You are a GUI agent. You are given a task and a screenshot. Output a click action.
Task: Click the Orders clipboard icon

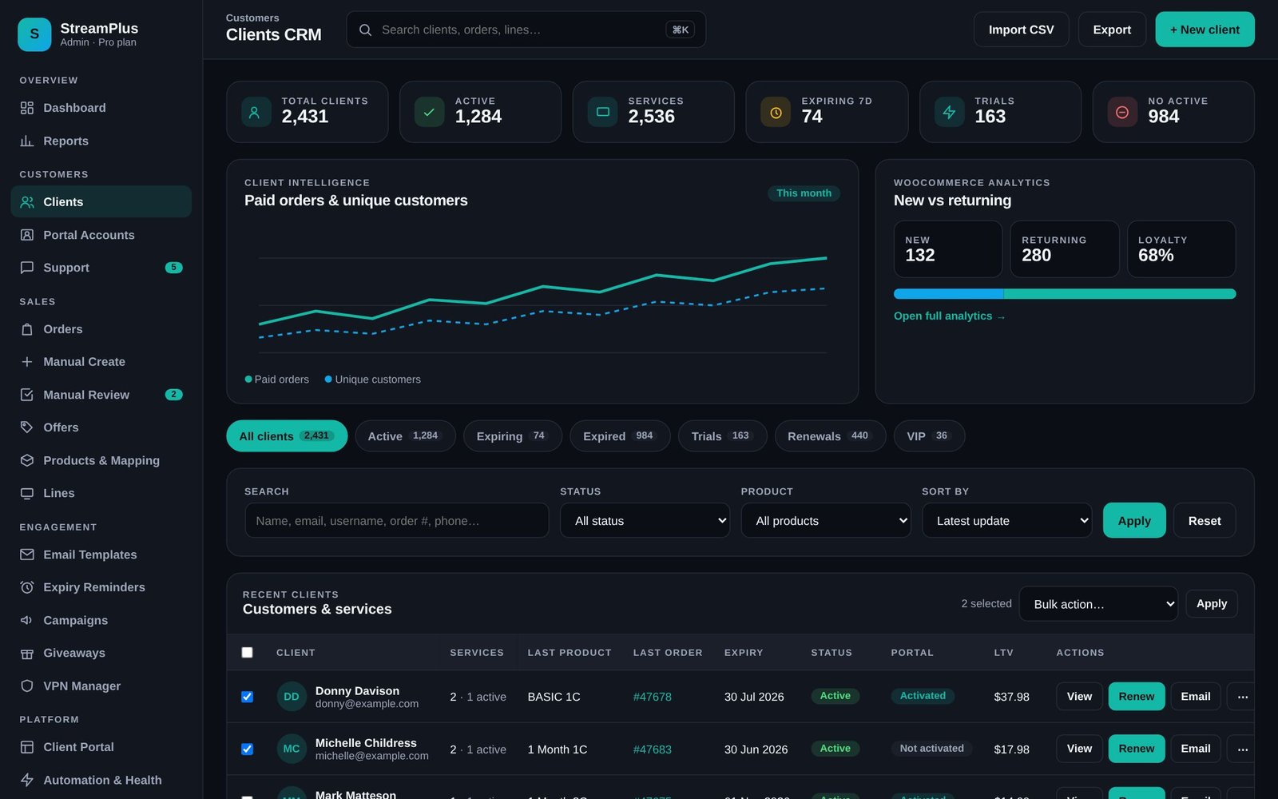[27, 329]
